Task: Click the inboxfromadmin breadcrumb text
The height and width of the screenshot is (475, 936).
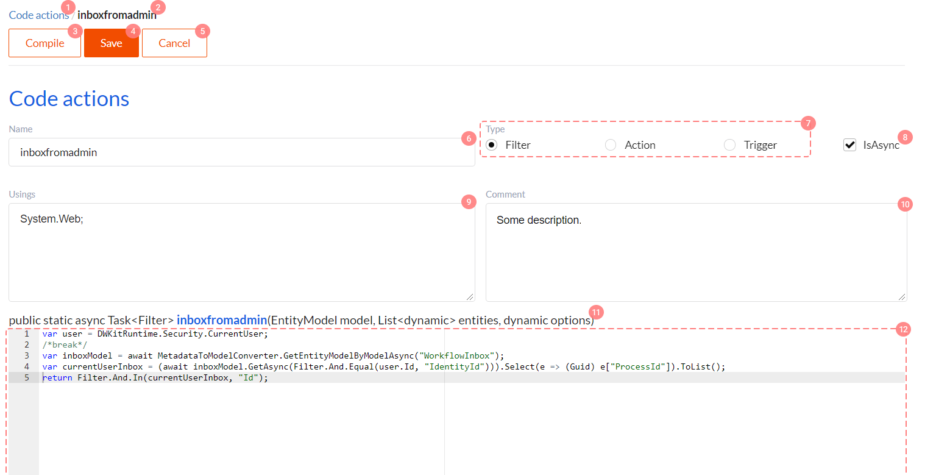Action: coord(116,15)
